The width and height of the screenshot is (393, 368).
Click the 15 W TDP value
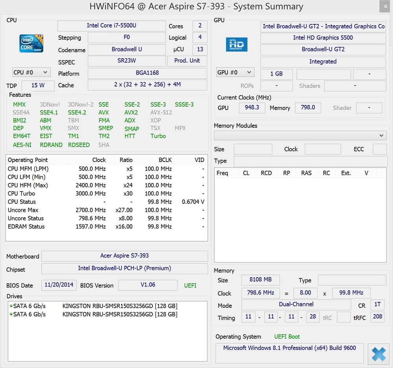38,85
